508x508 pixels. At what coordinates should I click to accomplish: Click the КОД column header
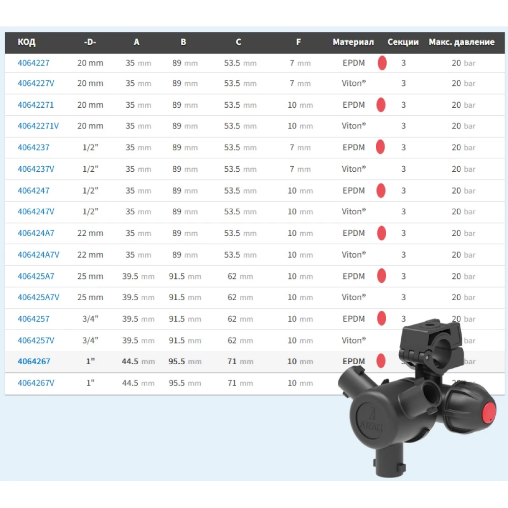(26, 42)
